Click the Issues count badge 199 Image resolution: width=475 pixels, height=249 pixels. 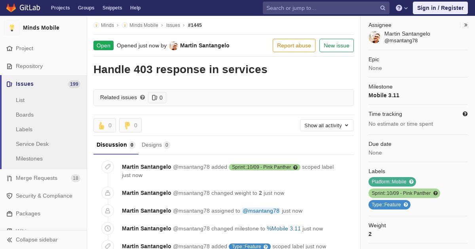pos(74,84)
